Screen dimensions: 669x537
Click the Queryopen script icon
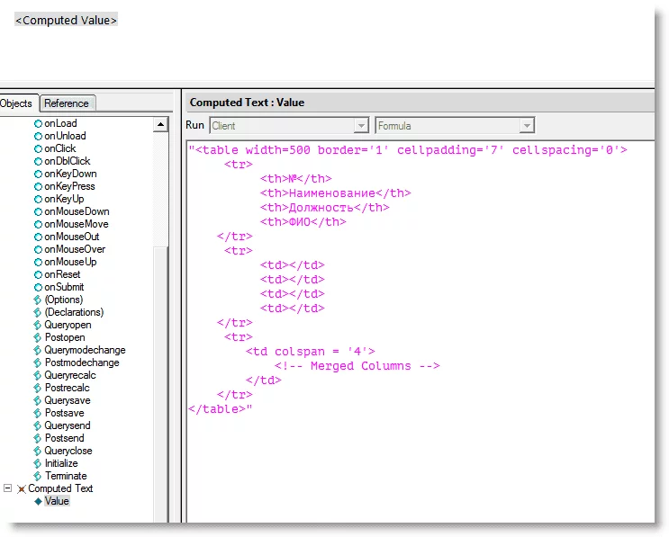38,325
